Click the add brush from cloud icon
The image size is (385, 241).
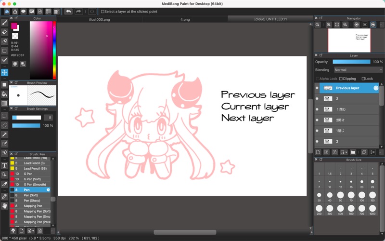point(13,231)
